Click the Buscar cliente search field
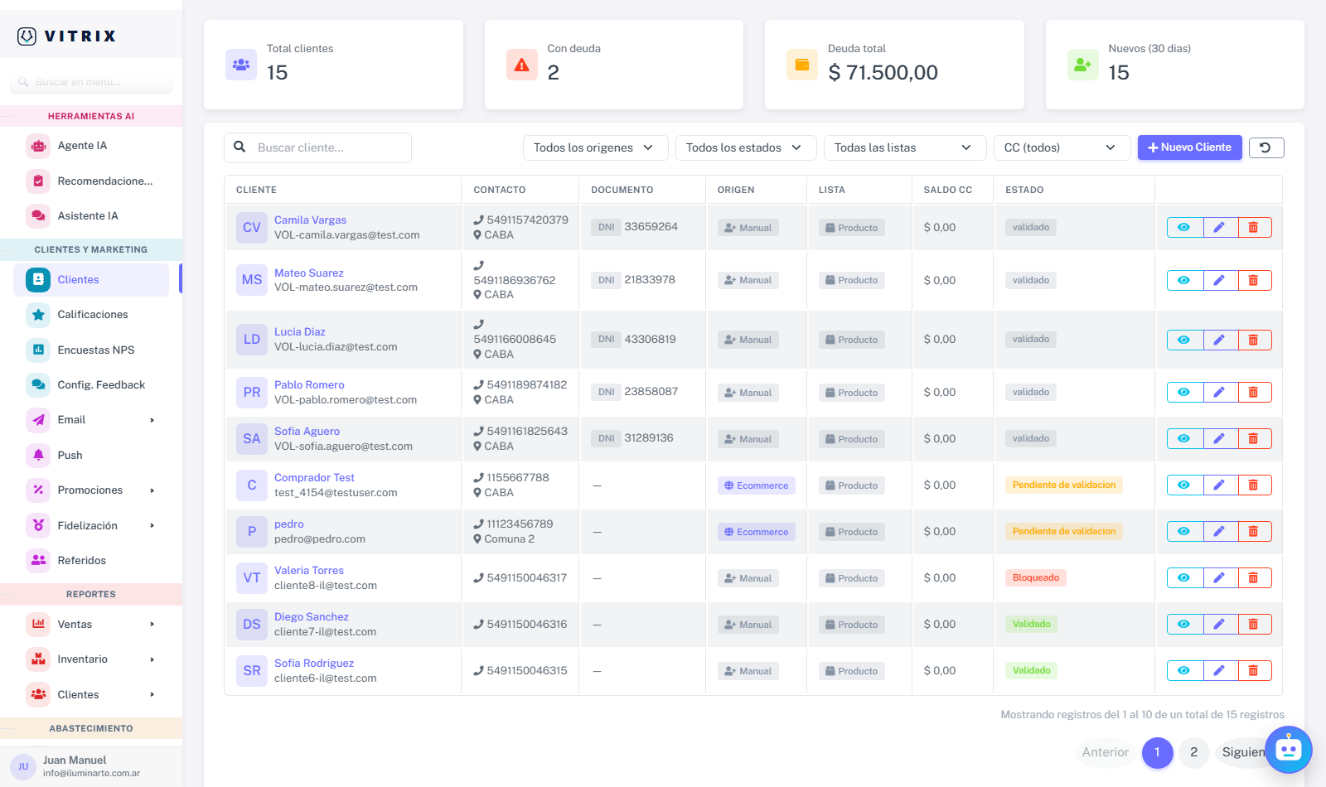Image resolution: width=1326 pixels, height=787 pixels. pyautogui.click(x=317, y=147)
